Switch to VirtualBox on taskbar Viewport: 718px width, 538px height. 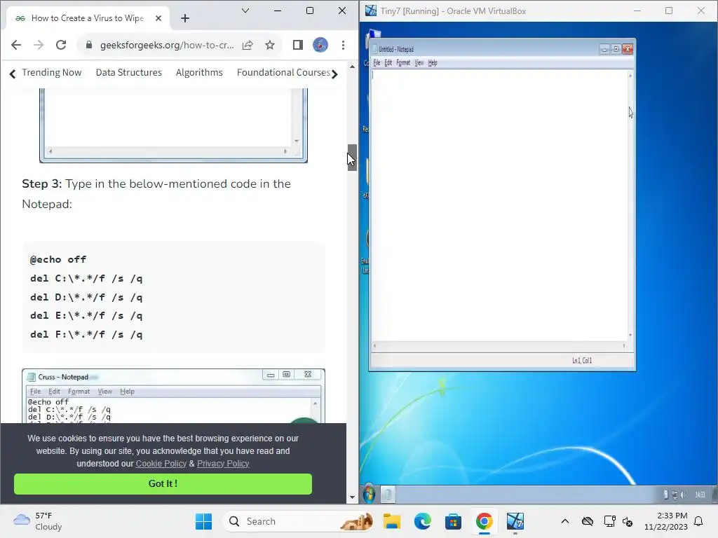coord(515,521)
